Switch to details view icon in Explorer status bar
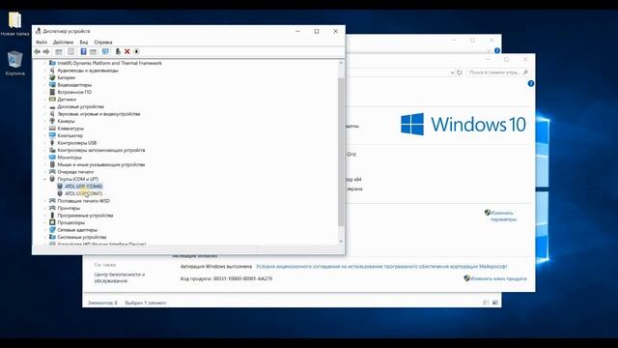 pyautogui.click(x=486, y=303)
